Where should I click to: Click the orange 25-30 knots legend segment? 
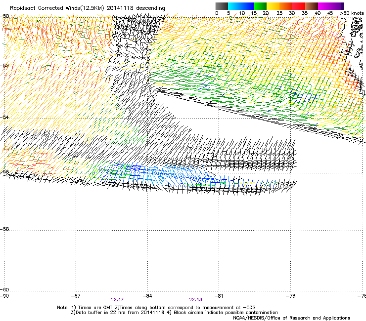click(286, 6)
